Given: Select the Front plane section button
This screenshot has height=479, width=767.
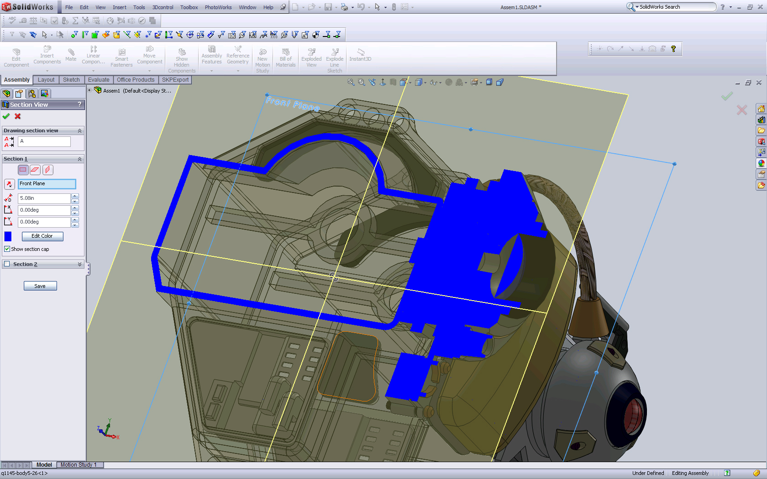Looking at the screenshot, I should [x=23, y=170].
